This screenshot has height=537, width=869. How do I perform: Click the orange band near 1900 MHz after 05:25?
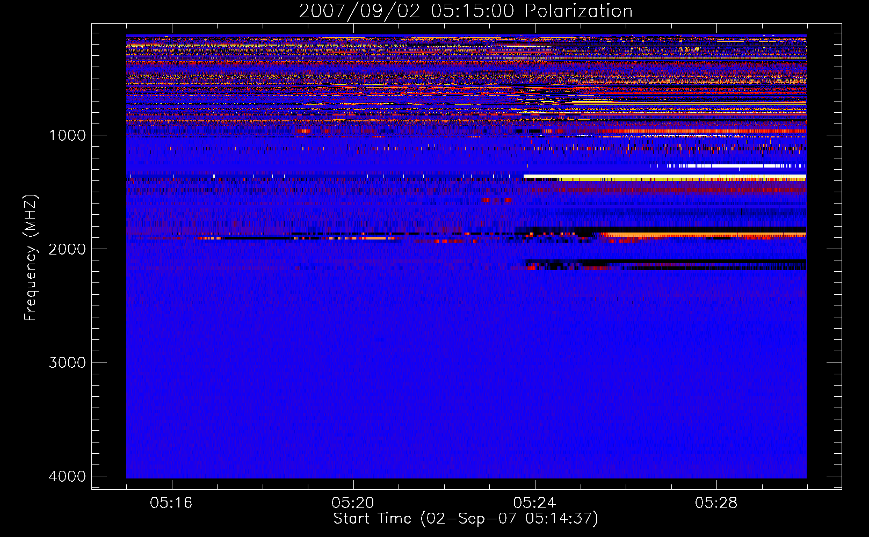tap(704, 235)
